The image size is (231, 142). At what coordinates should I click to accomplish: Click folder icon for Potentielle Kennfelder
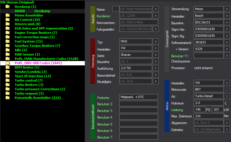pyautogui.click(x=8, y=98)
